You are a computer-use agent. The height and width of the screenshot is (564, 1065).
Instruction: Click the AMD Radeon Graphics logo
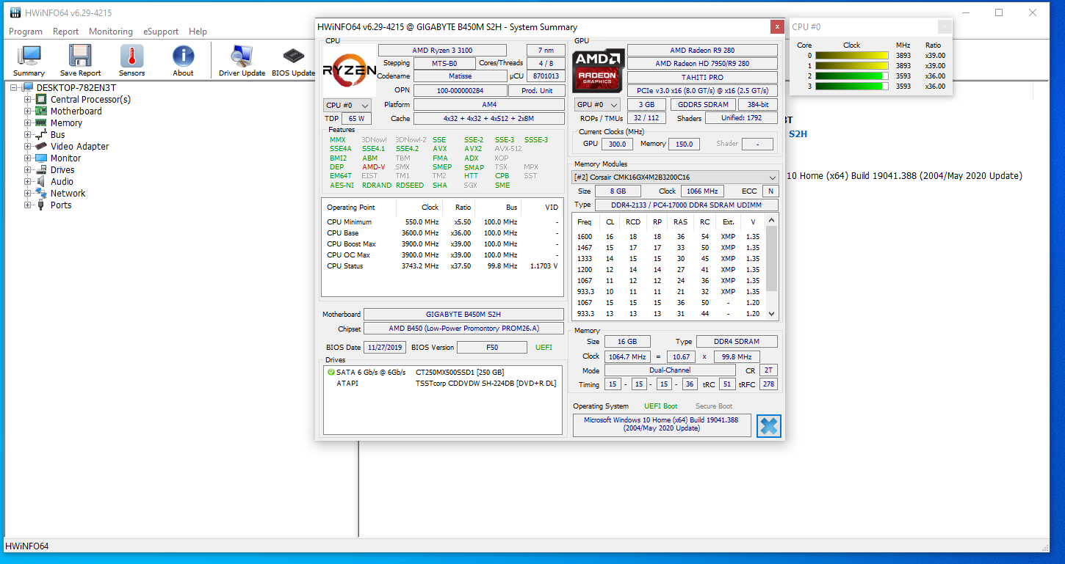tap(599, 70)
